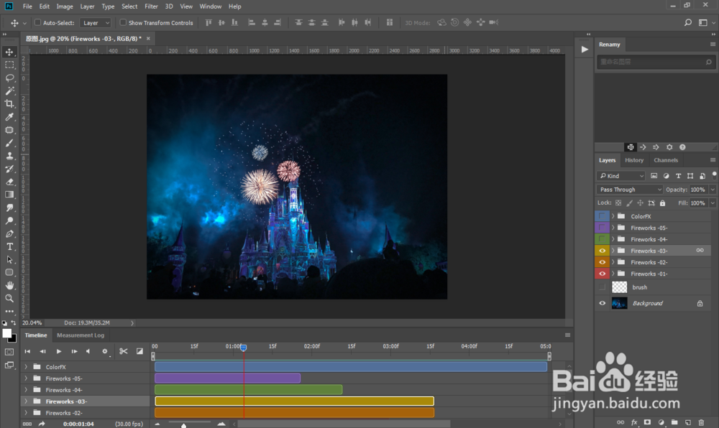The image size is (719, 428).
Task: Click the search icon in options bar
Action: 688,22
